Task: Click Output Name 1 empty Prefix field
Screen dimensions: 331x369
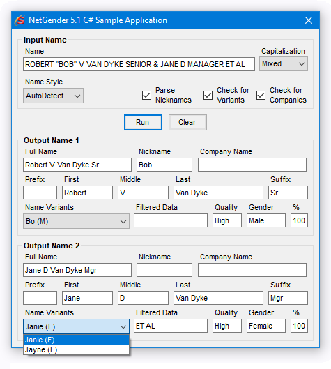Action: (x=40, y=193)
